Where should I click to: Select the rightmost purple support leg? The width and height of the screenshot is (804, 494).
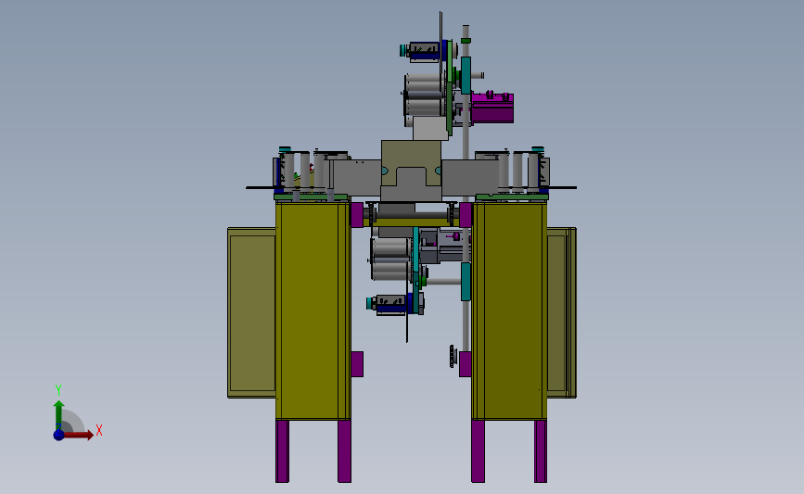pos(541,451)
